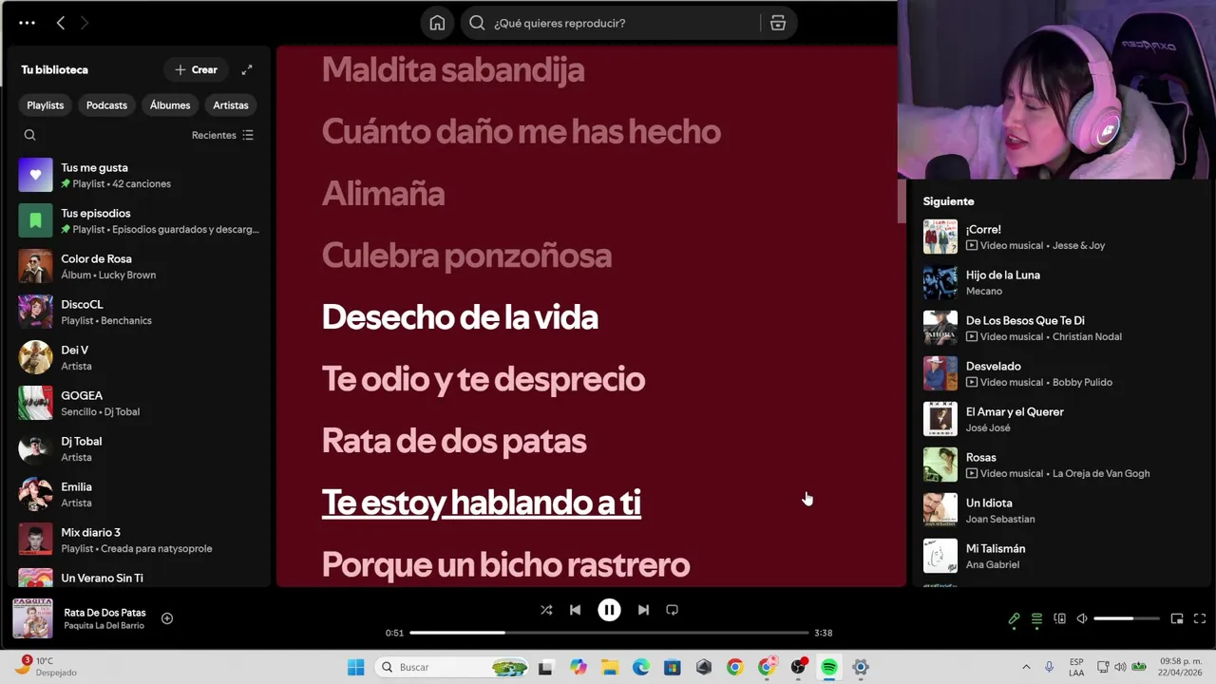This screenshot has height=684, width=1216.
Task: Skip to the previous track
Action: click(575, 610)
